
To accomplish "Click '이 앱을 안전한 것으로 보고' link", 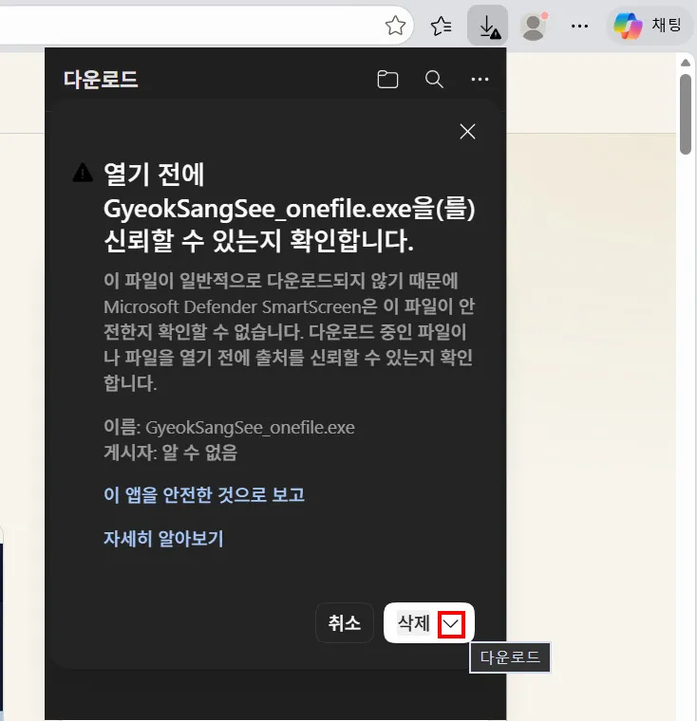I will [204, 495].
